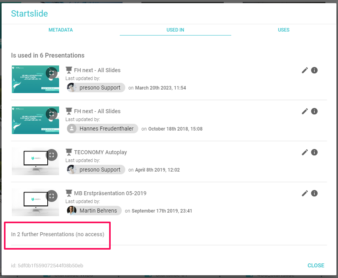
Task: Click pencil icon for TECONOMY Autoplay
Action: 305,152
